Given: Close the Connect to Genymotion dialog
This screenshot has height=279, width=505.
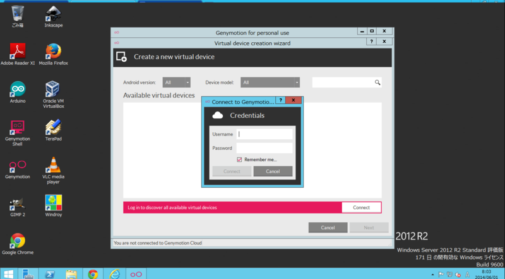Looking at the screenshot, I should point(294,100).
